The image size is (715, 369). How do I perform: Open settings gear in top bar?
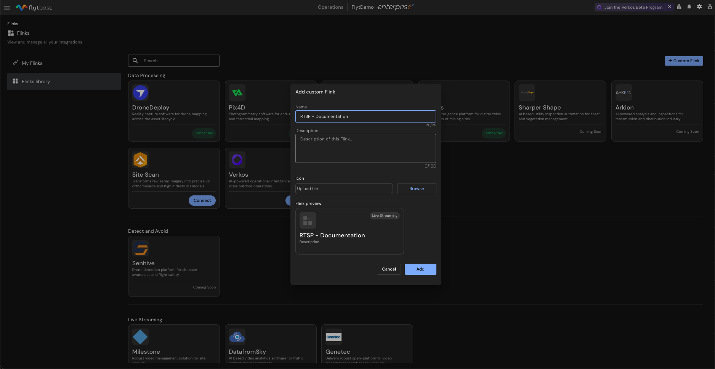699,7
